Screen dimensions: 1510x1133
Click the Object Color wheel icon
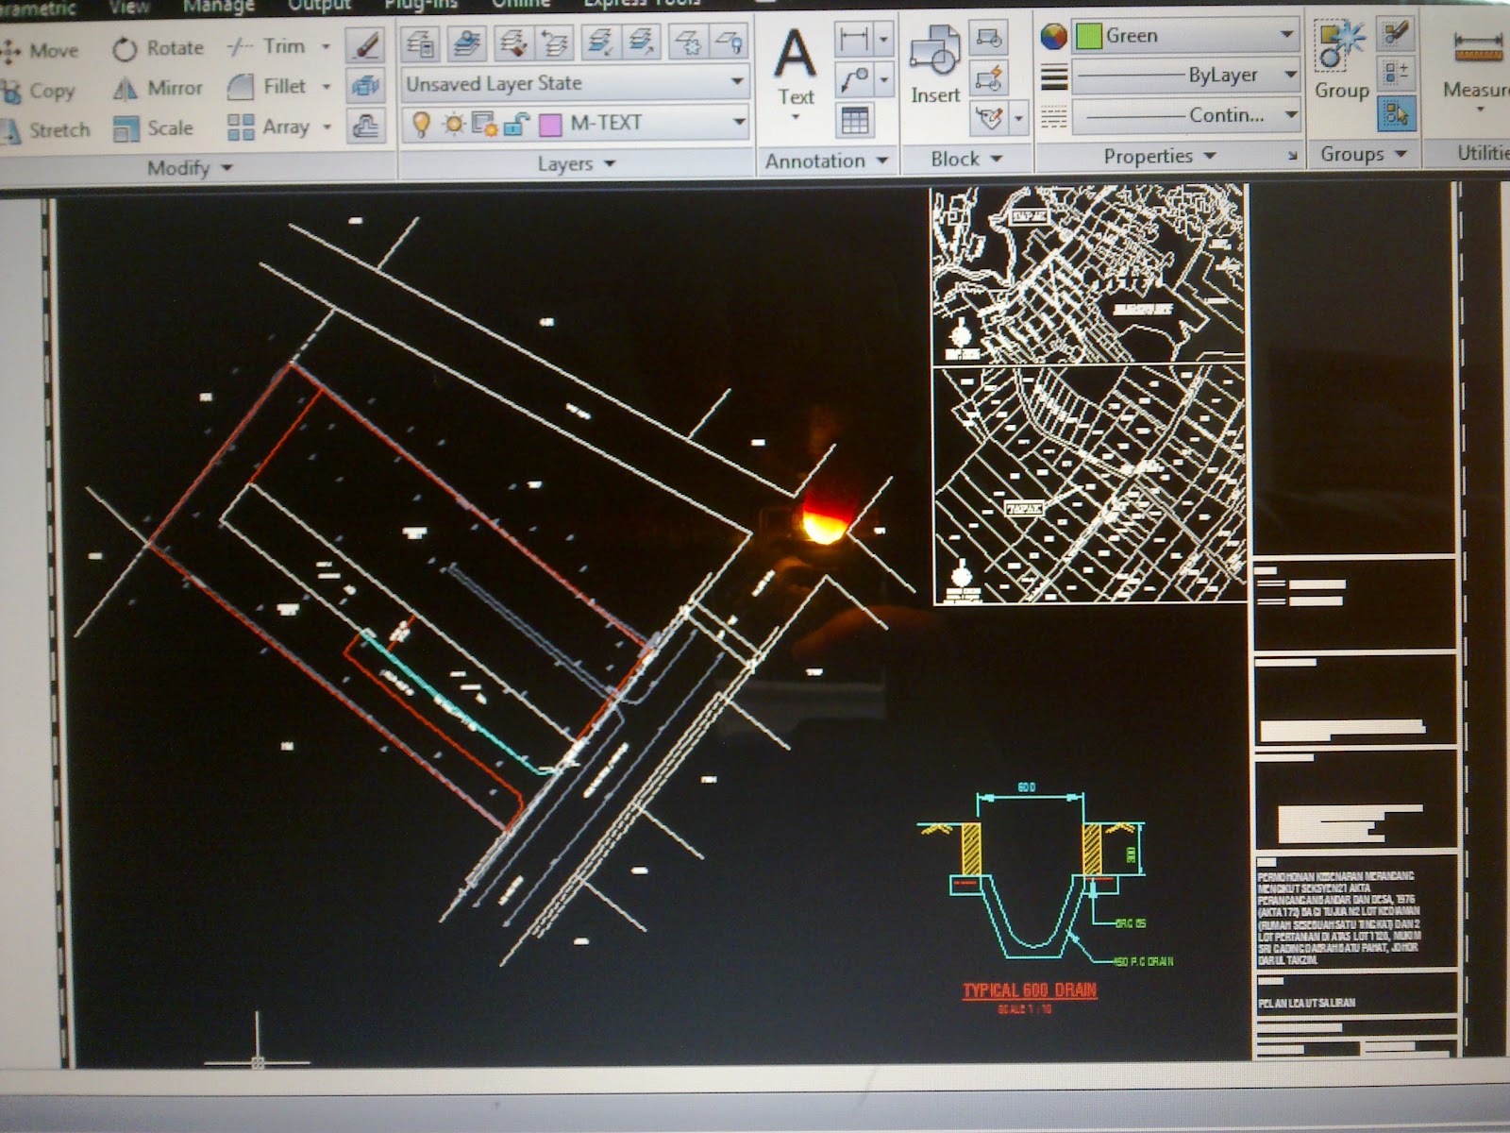point(1054,37)
